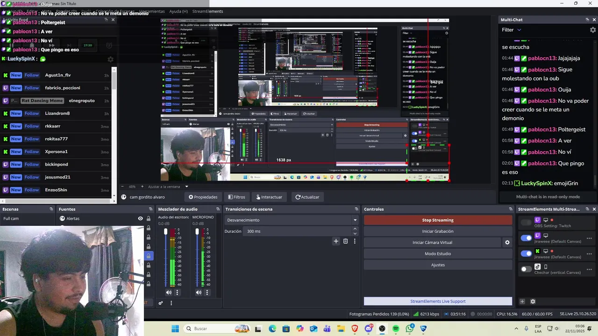Open Multi-Chat settings gear
Screen dimensions: 598x336
[x=593, y=30]
